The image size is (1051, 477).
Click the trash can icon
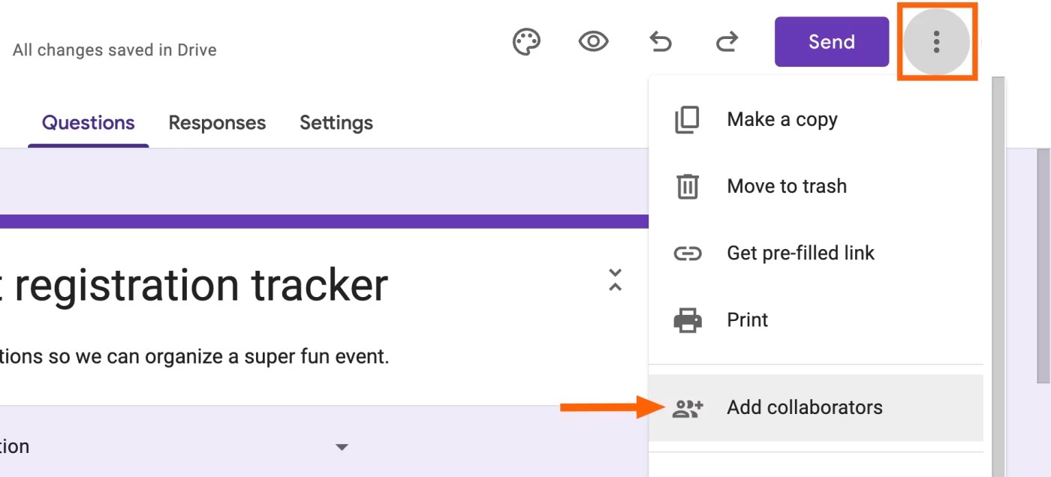point(688,186)
